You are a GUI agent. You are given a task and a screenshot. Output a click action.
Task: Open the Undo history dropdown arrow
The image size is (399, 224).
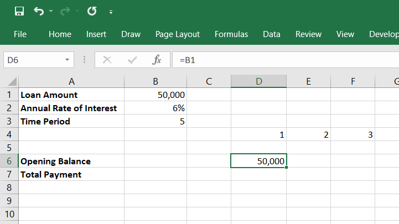pyautogui.click(x=51, y=11)
